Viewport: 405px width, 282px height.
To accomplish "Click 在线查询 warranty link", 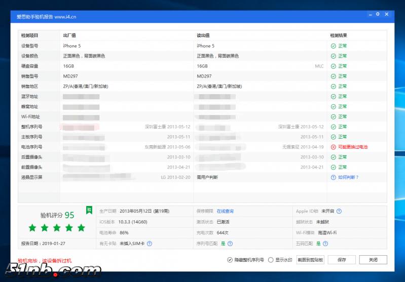I will [x=225, y=211].
